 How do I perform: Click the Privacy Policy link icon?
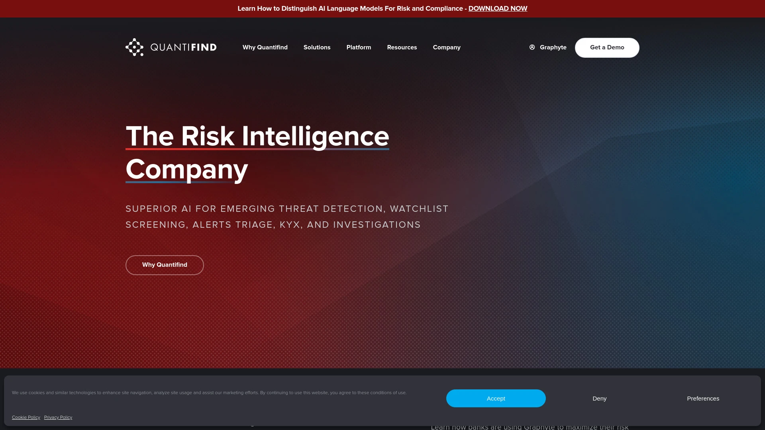coord(58,417)
